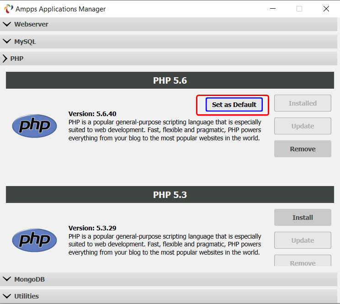Maximize the Ampps Applications Manager window

point(299,9)
